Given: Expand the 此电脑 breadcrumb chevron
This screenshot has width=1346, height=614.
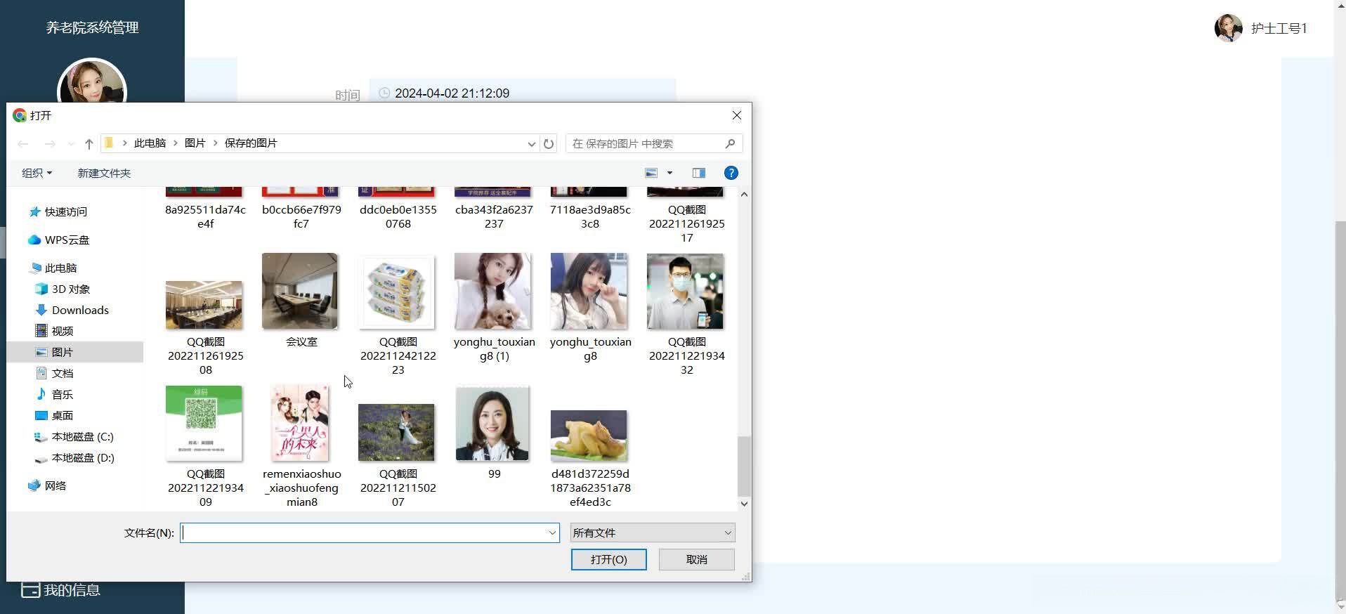Looking at the screenshot, I should (176, 143).
